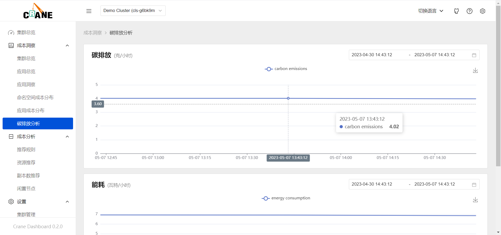The image size is (501, 235).
Task: Click the 成本洞察 breadcrumb link
Action: pyautogui.click(x=93, y=33)
